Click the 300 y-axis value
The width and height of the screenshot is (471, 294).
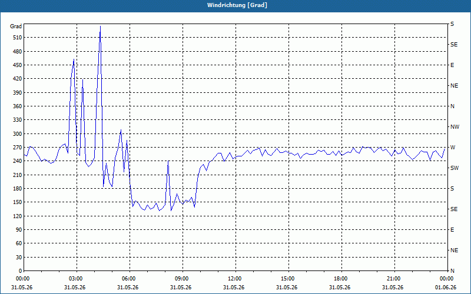click(x=18, y=133)
